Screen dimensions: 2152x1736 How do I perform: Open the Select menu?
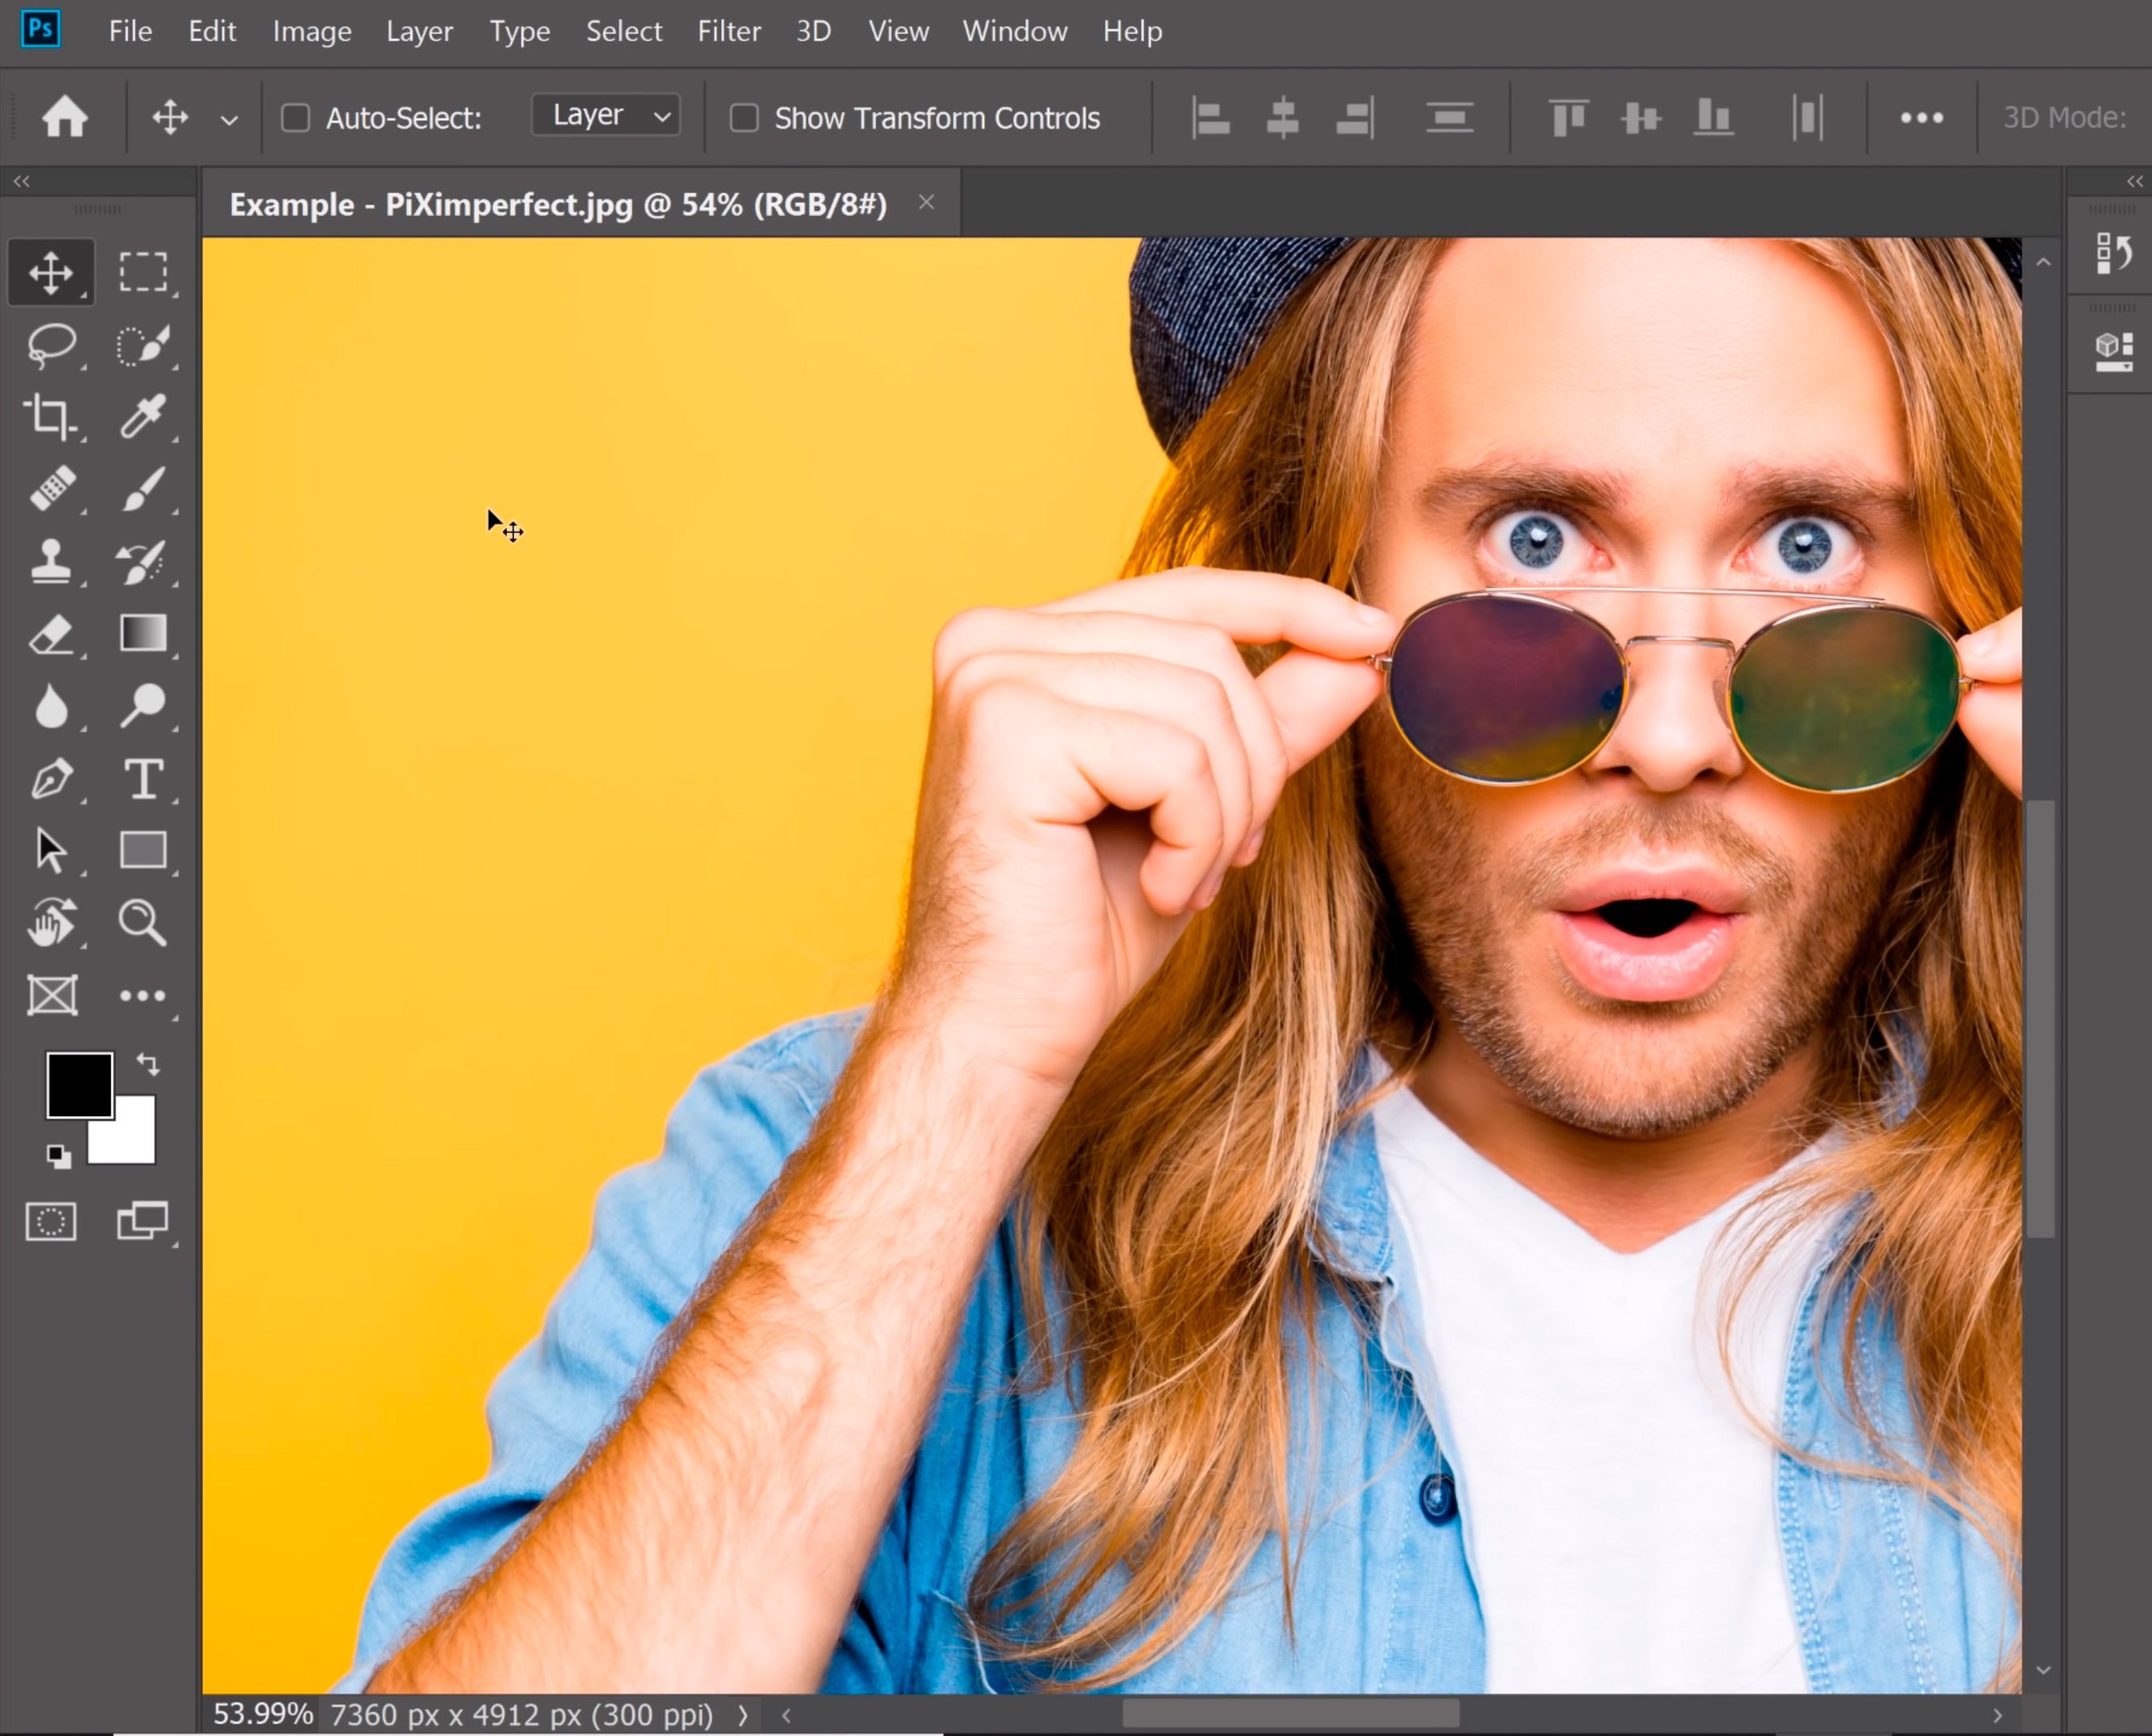tap(624, 30)
